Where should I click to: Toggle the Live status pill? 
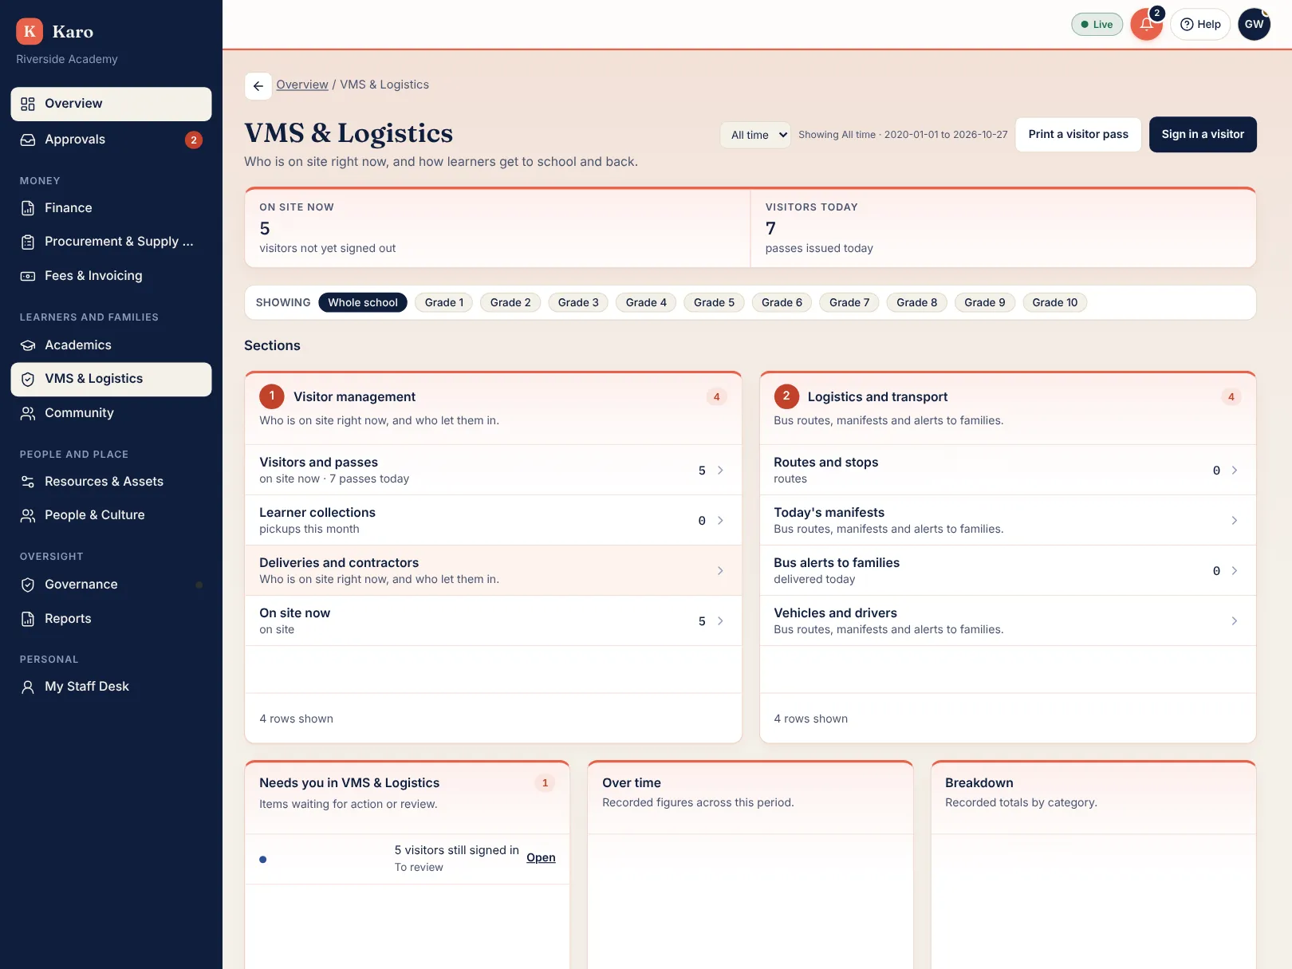pos(1097,25)
